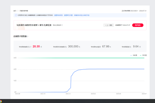
Task: Click the date range 2023.08.01 - 2024.07.31
Action: pyautogui.click(x=138, y=11)
